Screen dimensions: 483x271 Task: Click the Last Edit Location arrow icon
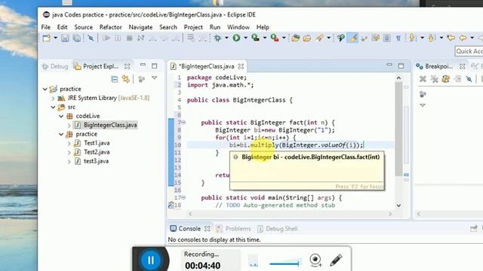pyautogui.click(x=451, y=38)
